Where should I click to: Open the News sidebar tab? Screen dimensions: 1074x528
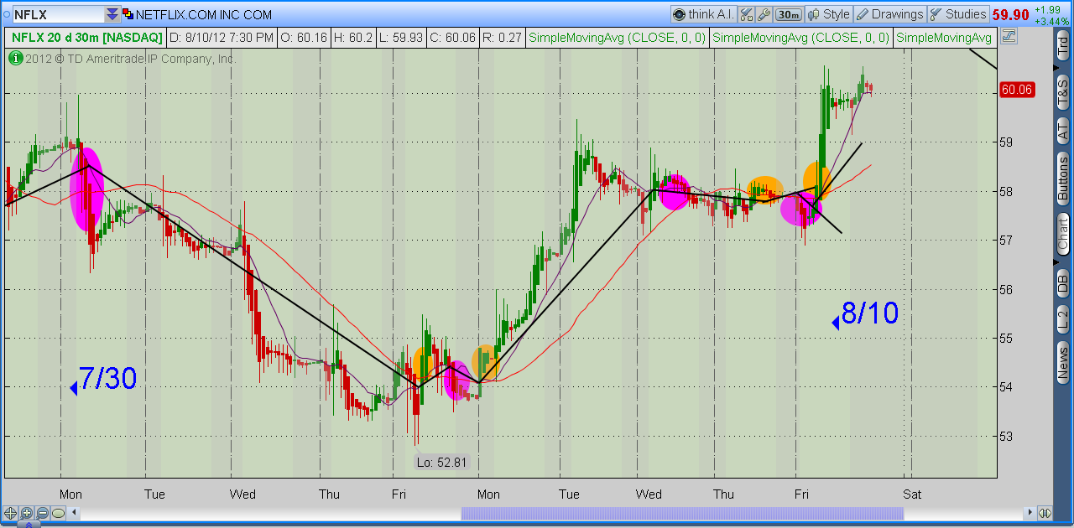coord(1063,362)
